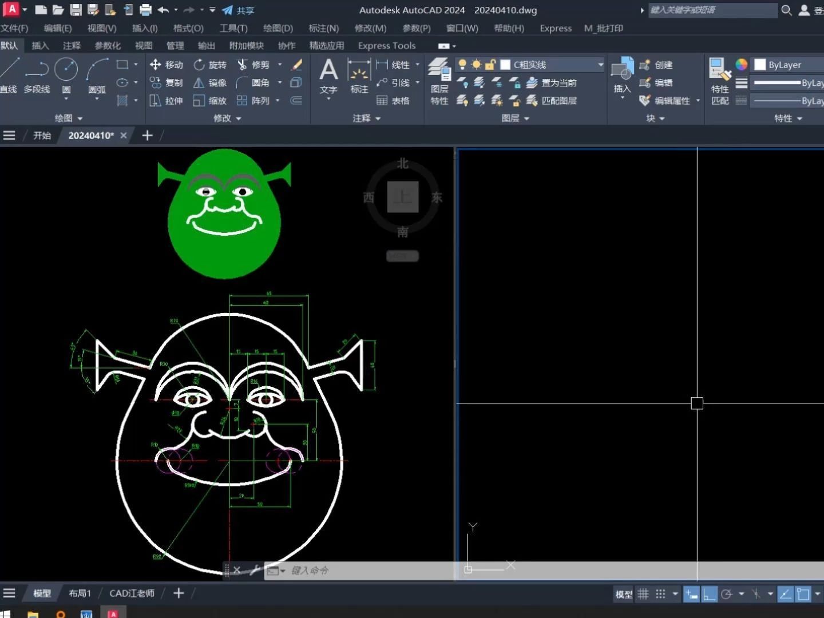Click the Insert block (插入) icon
This screenshot has width=824, height=618.
[x=622, y=76]
